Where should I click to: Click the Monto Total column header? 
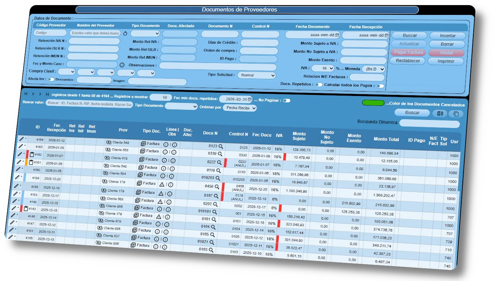pyautogui.click(x=386, y=139)
